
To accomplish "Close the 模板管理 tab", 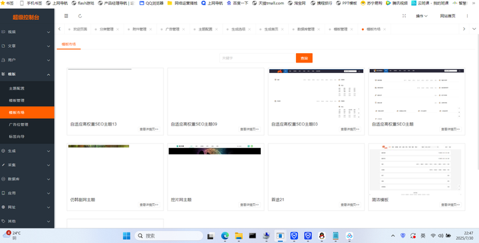I will click(352, 29).
